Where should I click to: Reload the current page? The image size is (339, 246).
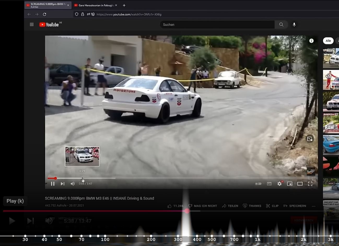pyautogui.click(x=44, y=14)
